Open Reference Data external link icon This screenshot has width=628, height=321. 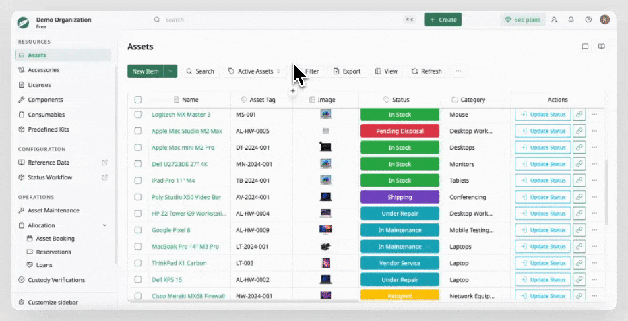pos(104,163)
